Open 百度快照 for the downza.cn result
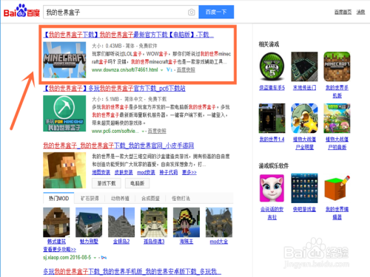This screenshot has width=370, height=277. [186, 70]
